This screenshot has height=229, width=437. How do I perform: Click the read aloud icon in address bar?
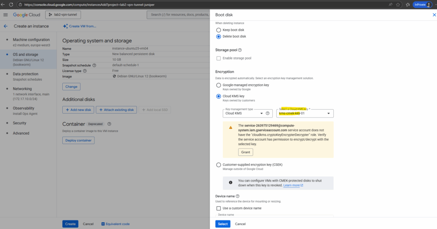[390, 4]
